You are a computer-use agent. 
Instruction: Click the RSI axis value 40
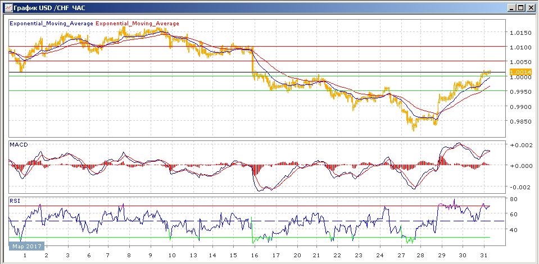point(514,230)
